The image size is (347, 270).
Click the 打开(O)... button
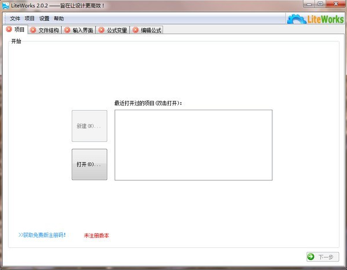click(89, 164)
